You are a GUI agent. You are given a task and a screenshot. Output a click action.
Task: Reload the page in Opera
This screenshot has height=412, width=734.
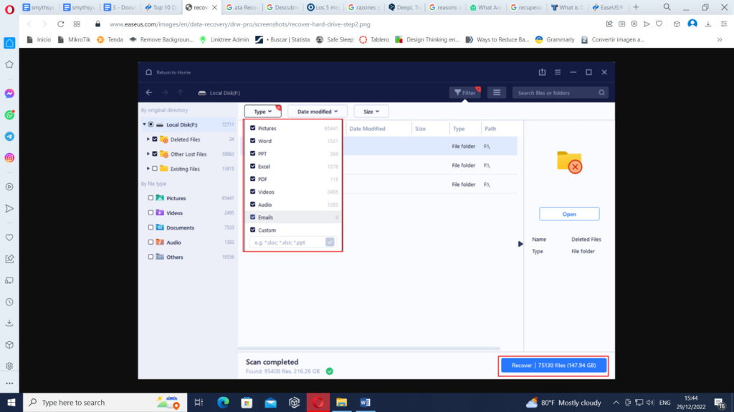[x=60, y=24]
